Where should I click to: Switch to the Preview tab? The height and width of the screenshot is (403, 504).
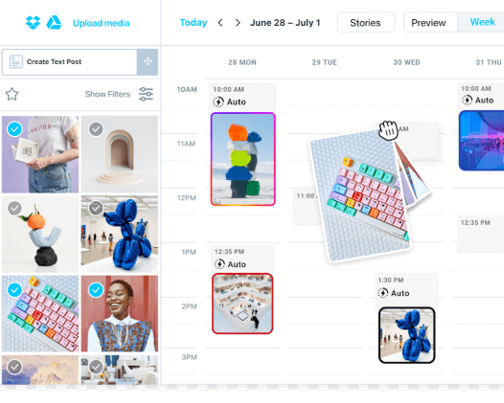428,23
